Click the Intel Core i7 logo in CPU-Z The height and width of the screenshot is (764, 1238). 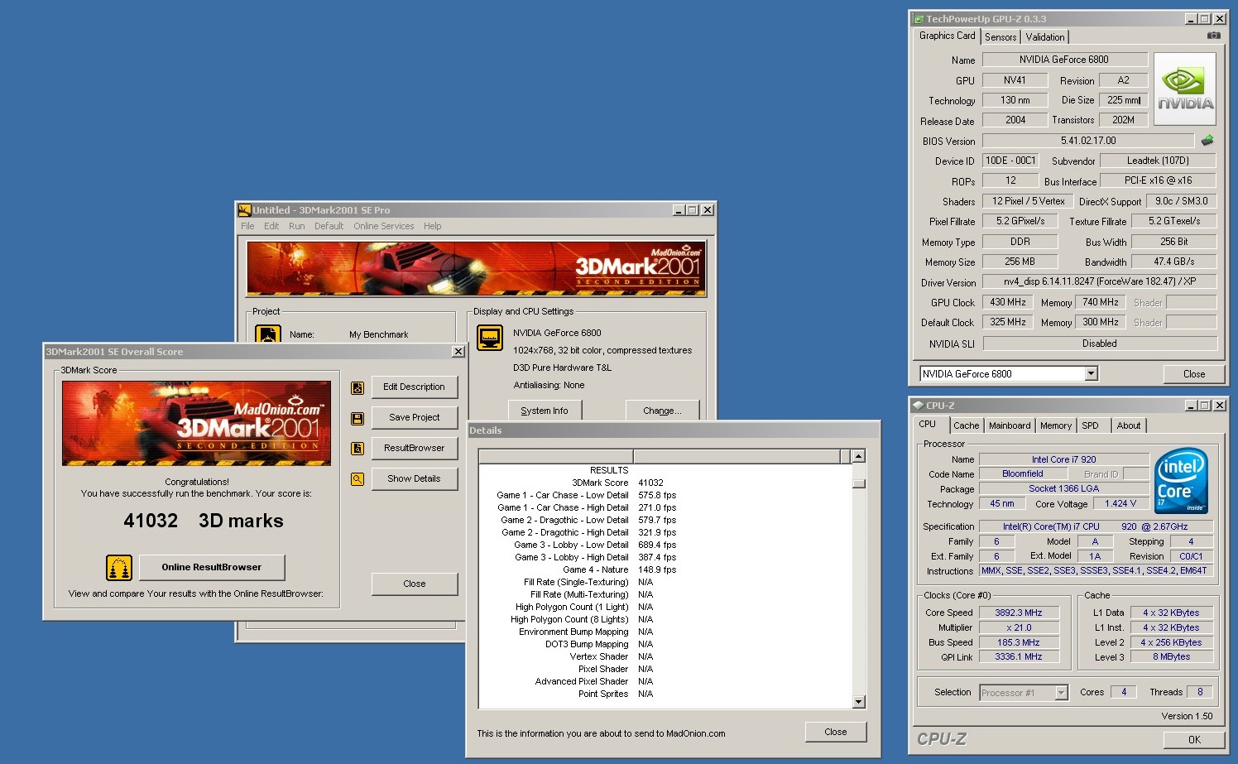click(1181, 481)
